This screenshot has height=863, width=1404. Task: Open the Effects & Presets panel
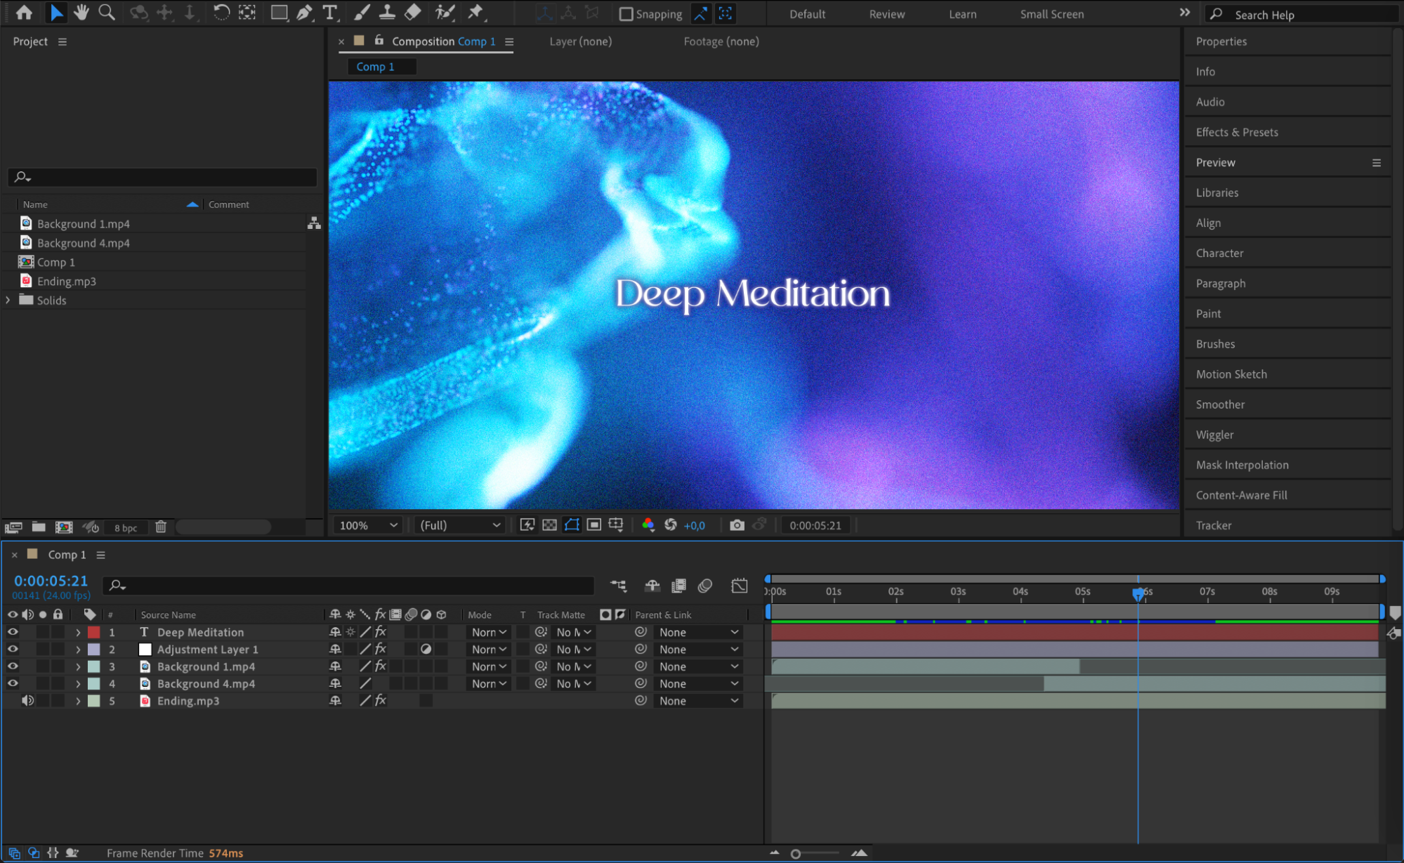[1237, 132]
